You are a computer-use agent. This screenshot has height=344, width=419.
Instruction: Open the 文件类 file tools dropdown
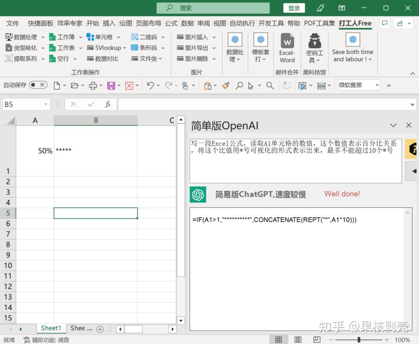pos(147,59)
